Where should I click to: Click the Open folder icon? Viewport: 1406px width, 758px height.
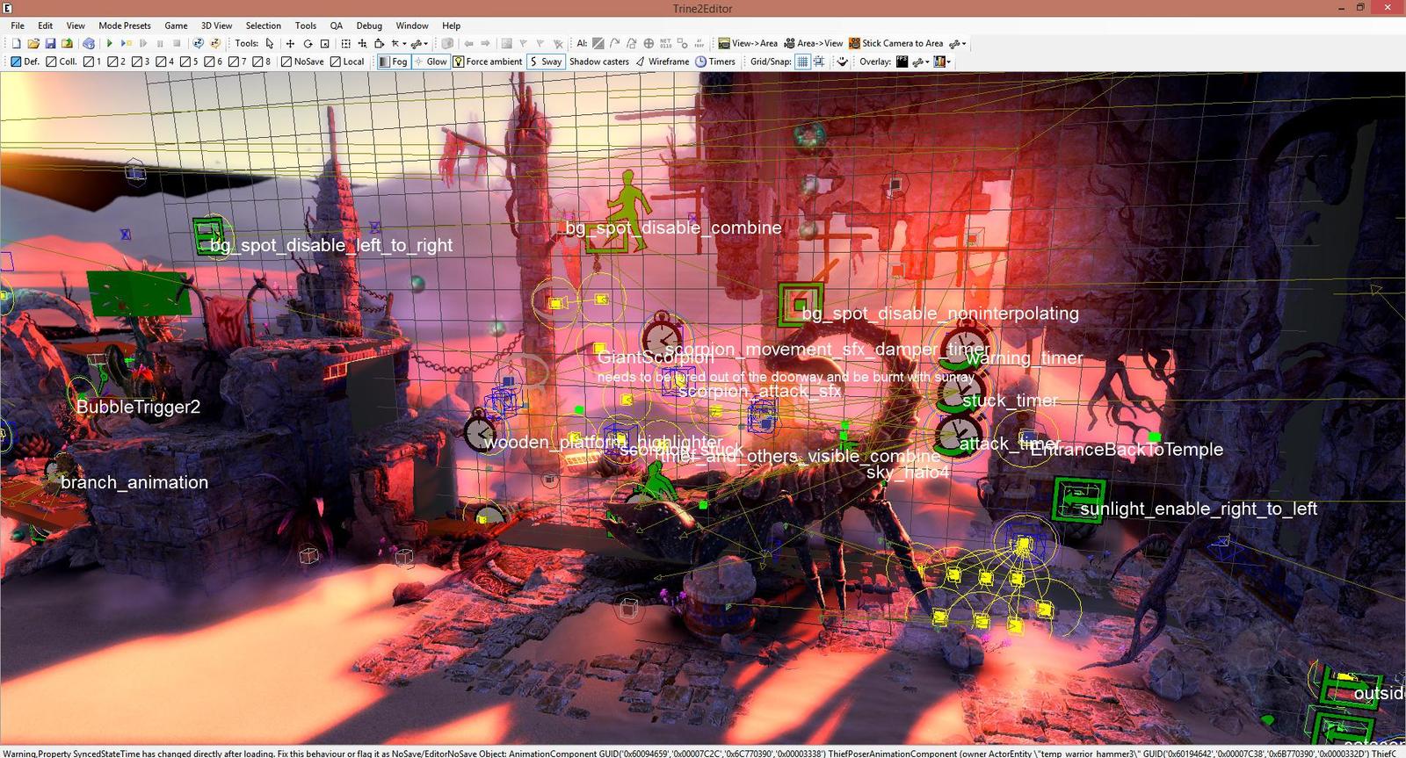click(x=33, y=43)
